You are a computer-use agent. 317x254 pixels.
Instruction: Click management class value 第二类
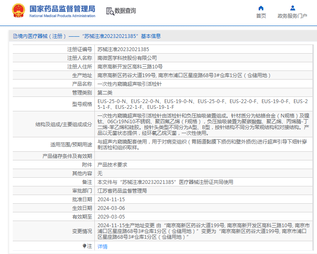105,93
